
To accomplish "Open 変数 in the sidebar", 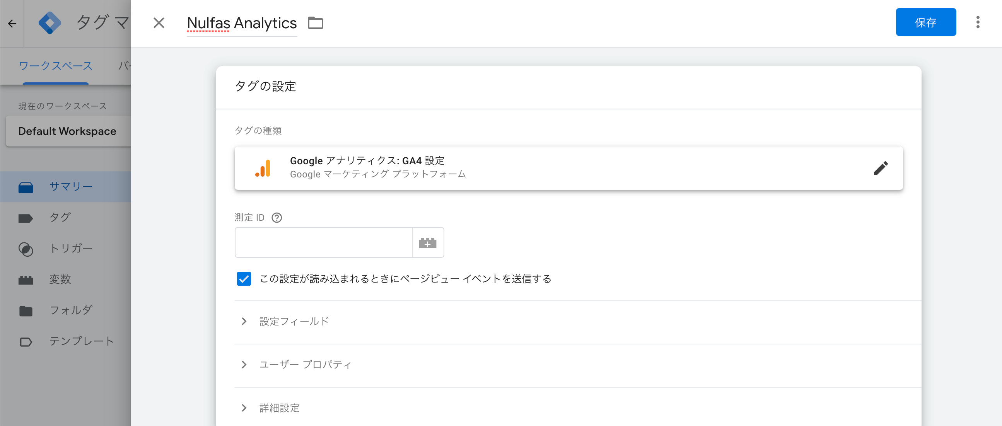I will 65,279.
